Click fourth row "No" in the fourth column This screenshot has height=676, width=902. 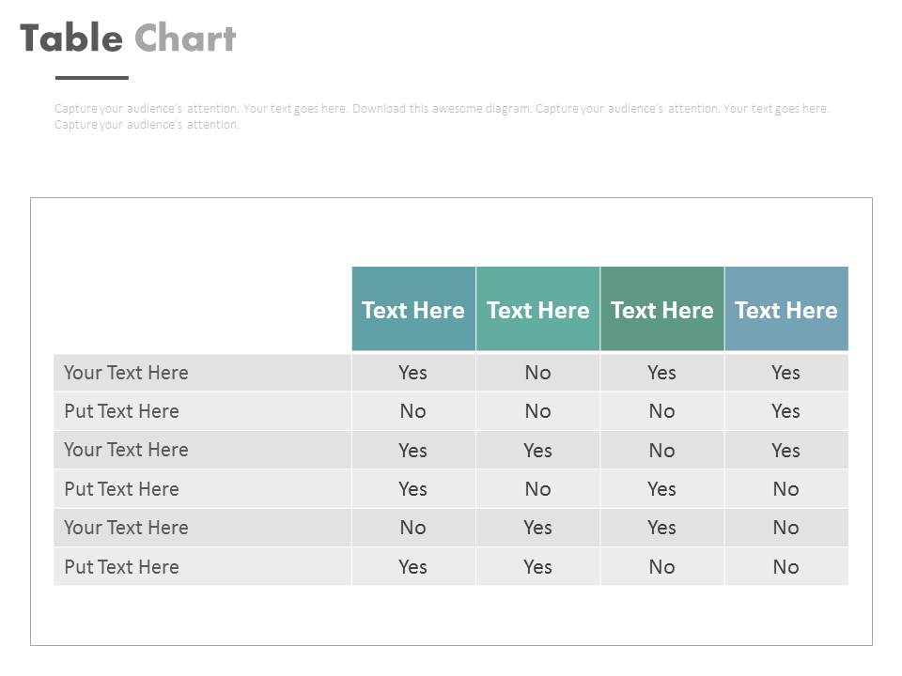[785, 488]
